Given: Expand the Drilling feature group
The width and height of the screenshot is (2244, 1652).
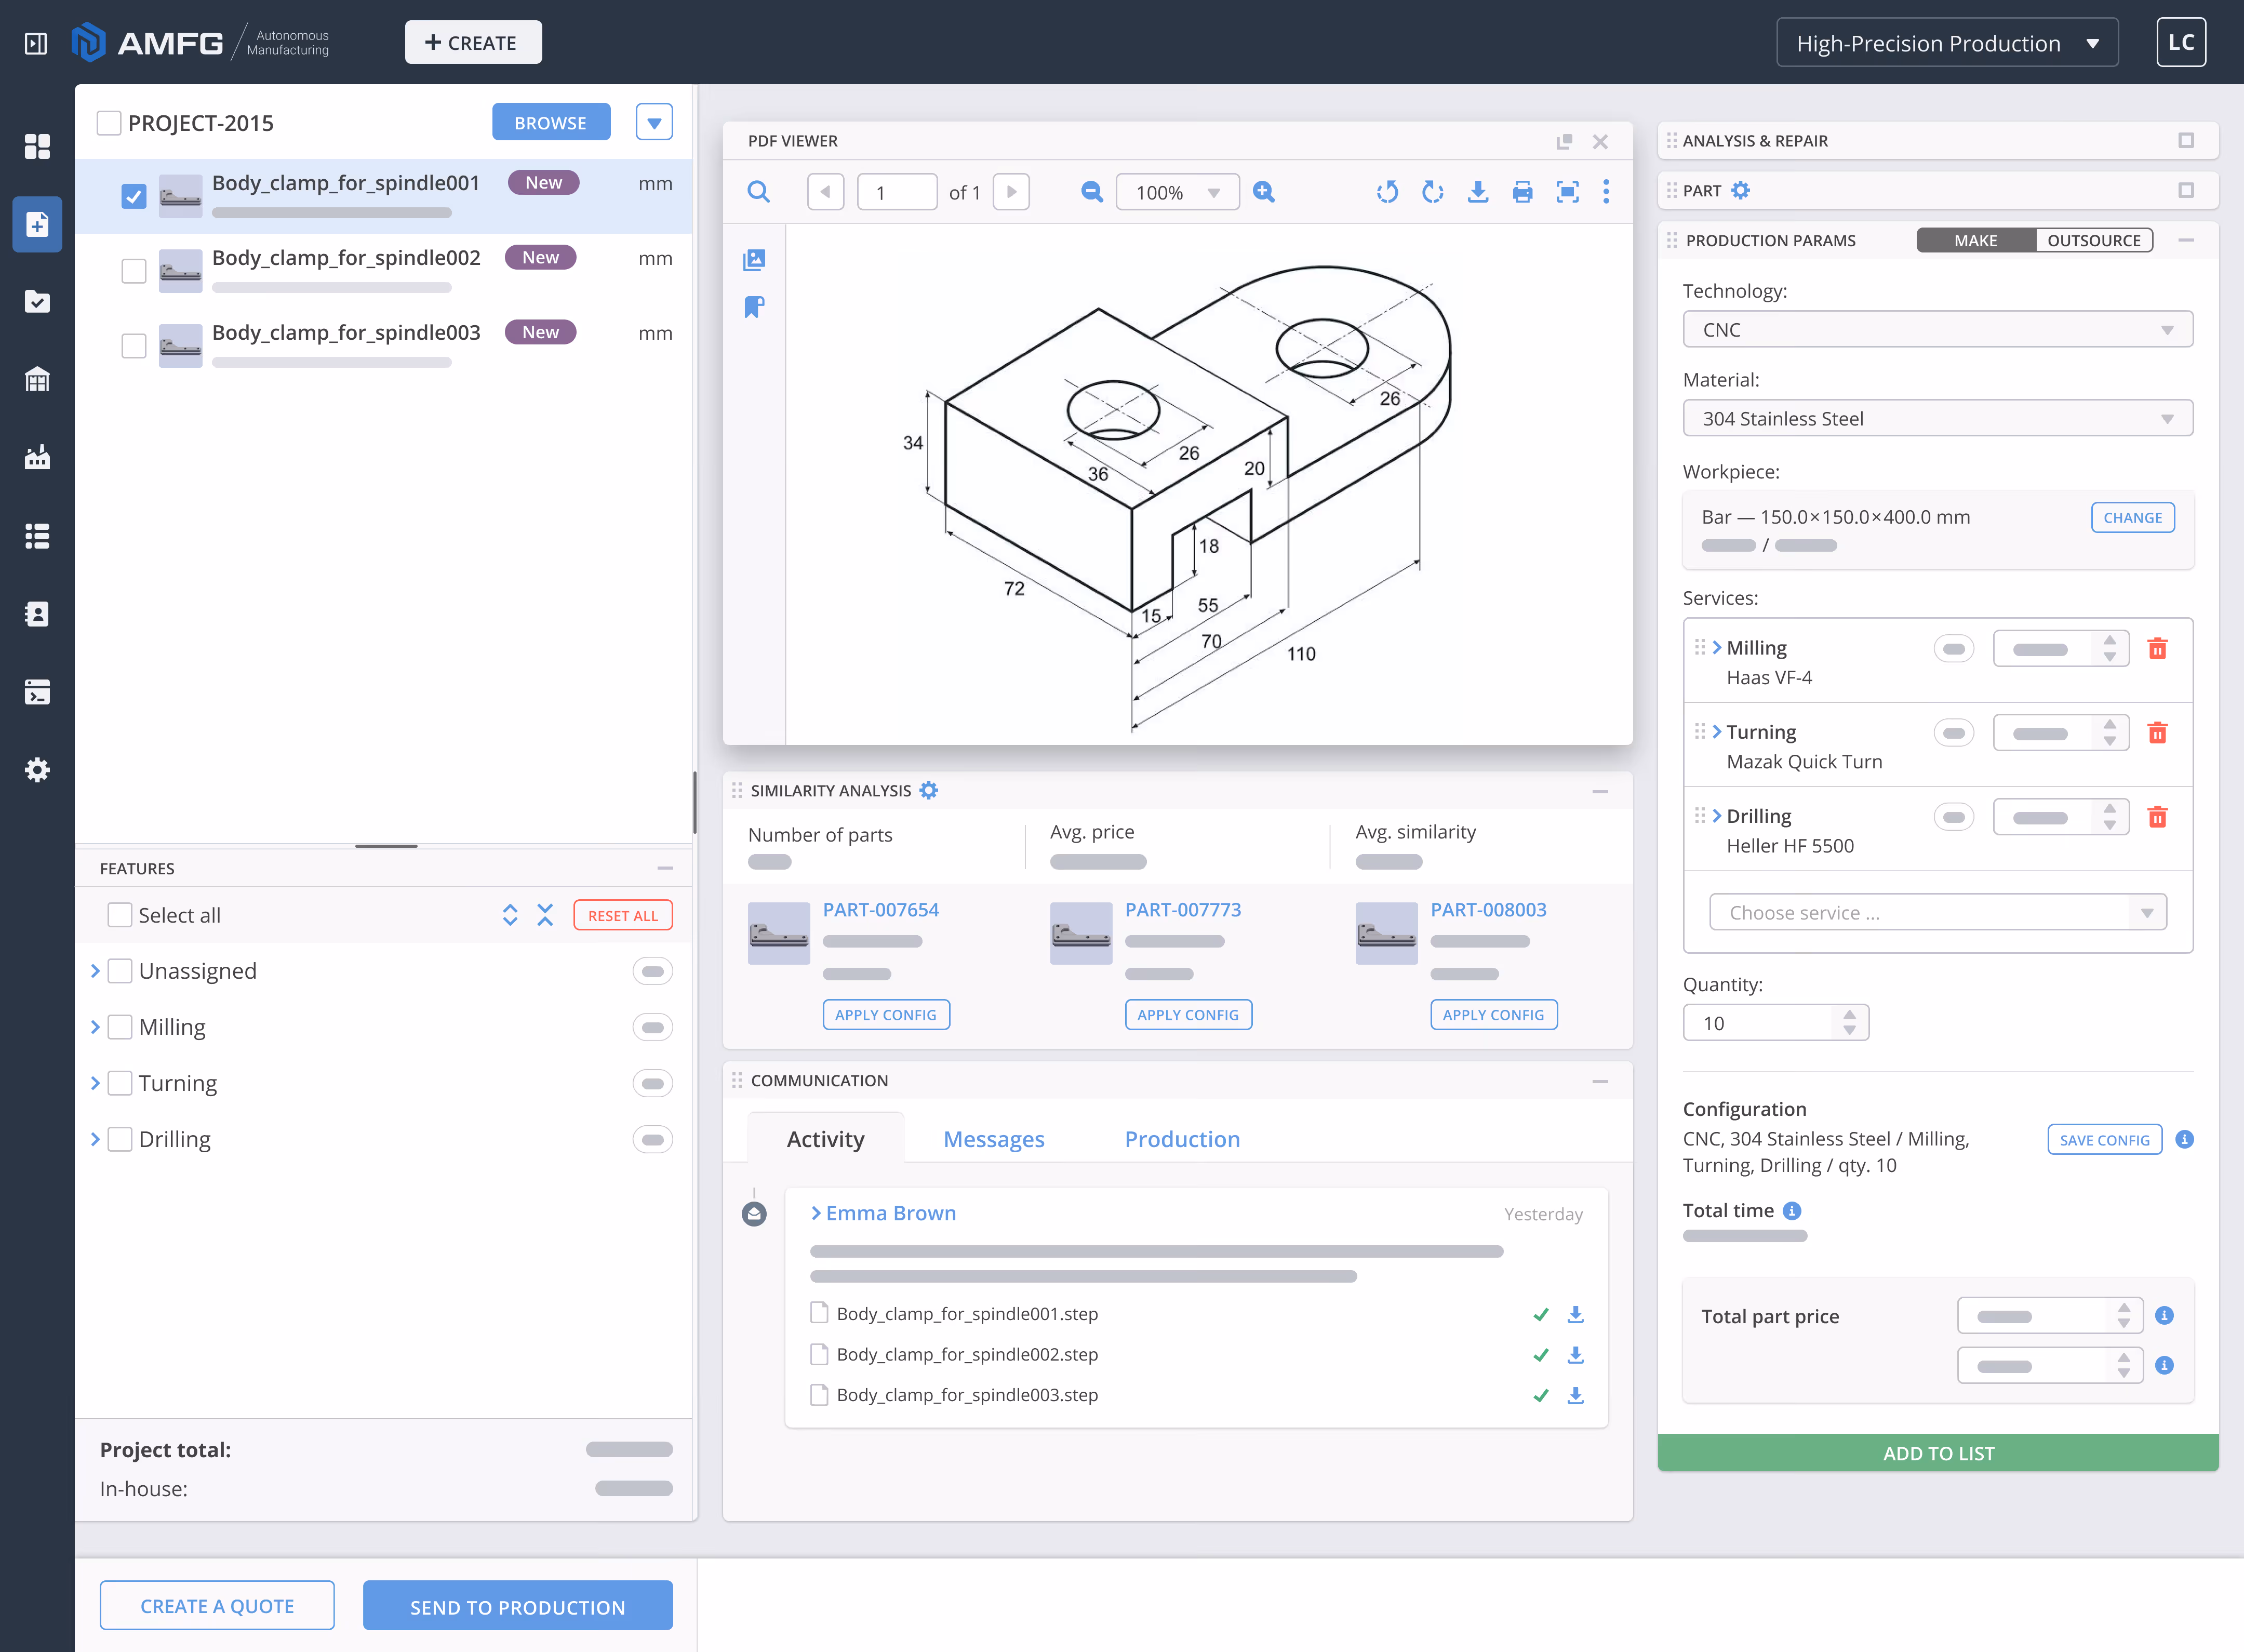Looking at the screenshot, I should [x=95, y=1139].
